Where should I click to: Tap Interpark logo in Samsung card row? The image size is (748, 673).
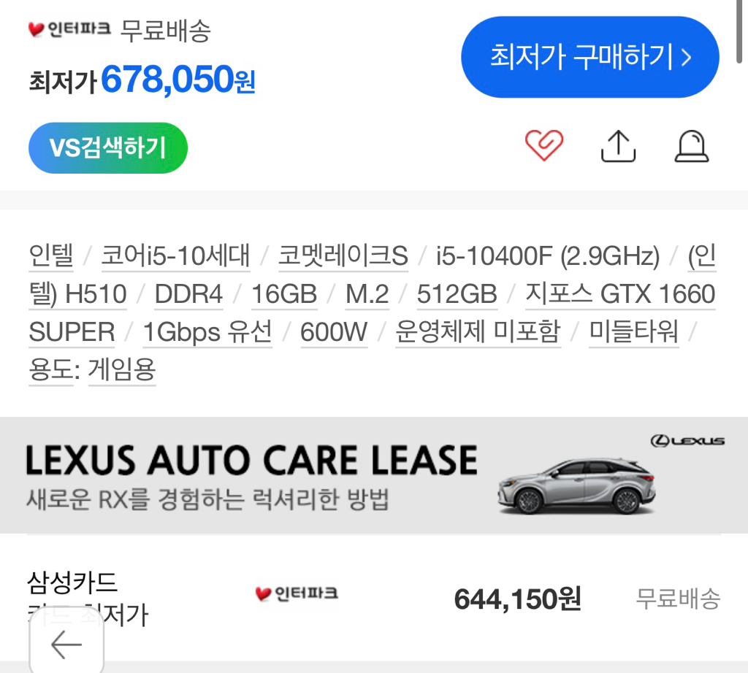click(297, 593)
